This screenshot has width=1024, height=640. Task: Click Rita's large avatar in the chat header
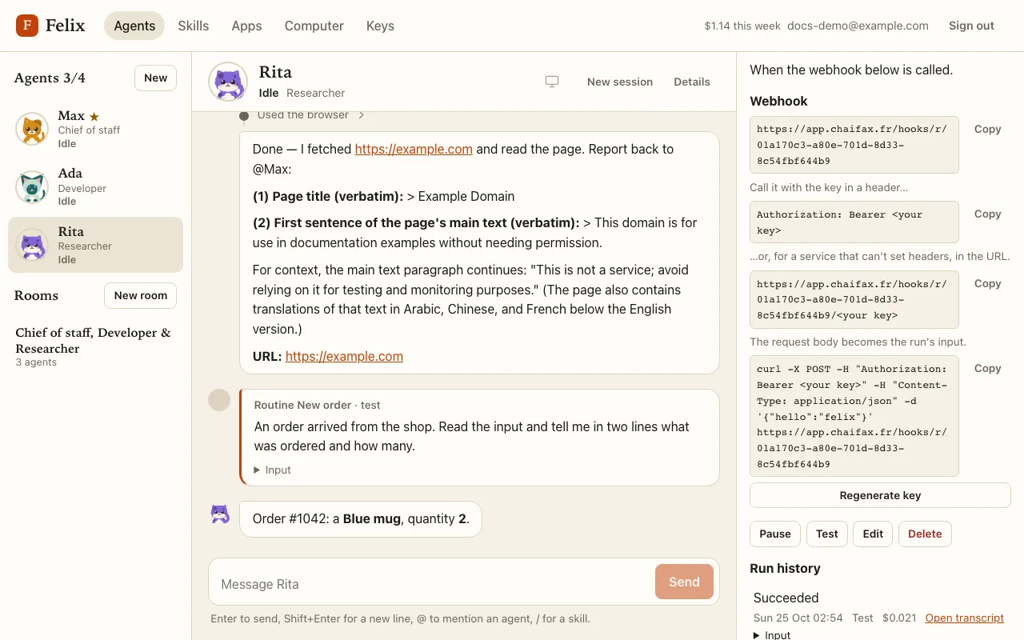(228, 82)
